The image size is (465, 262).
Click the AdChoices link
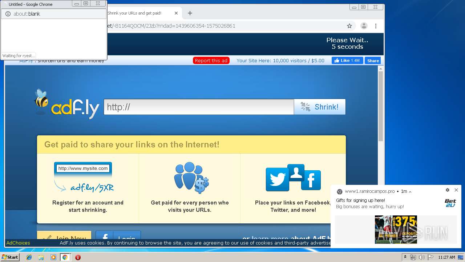18,243
